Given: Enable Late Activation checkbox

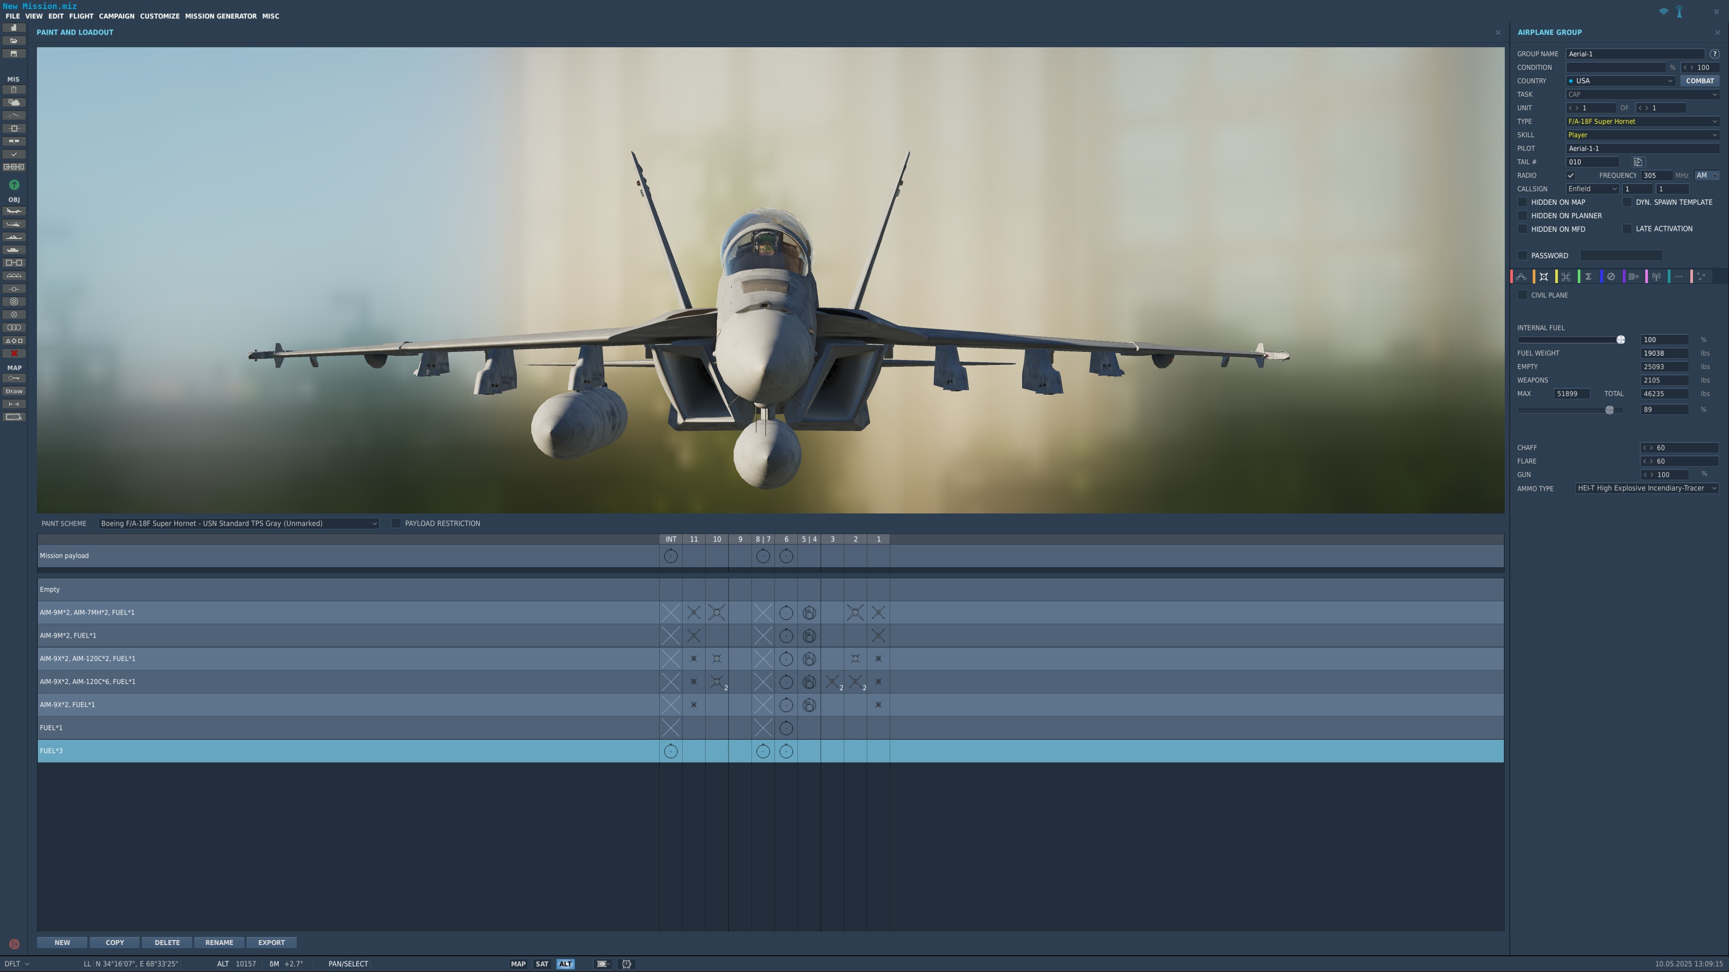Looking at the screenshot, I should 1627,229.
